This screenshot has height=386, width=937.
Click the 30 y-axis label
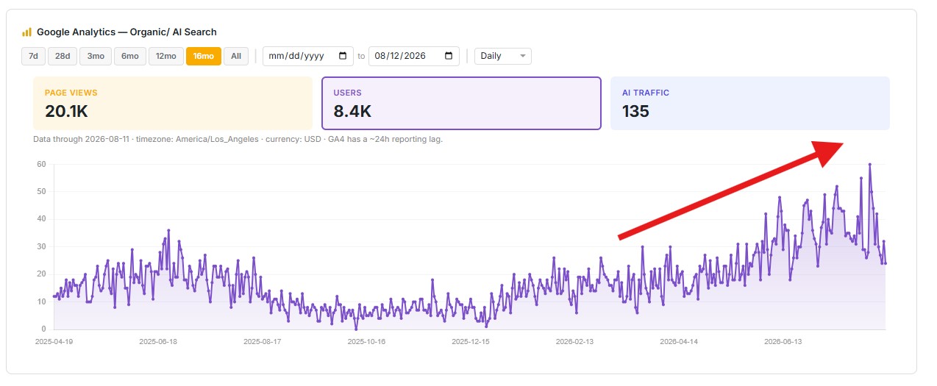click(x=40, y=246)
